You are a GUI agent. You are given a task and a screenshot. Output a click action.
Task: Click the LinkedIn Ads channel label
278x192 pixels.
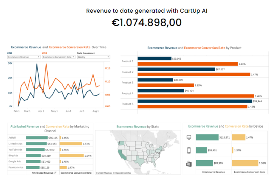pyautogui.click(x=15, y=144)
